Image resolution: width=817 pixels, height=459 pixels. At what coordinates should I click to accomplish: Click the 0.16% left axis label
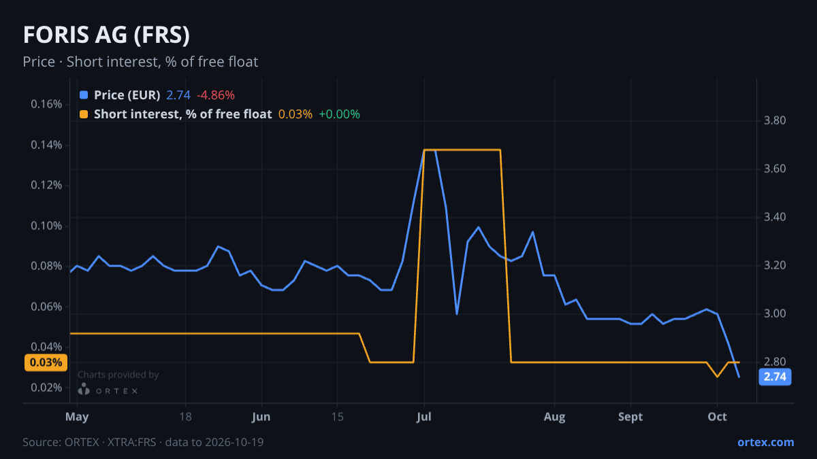pos(46,104)
